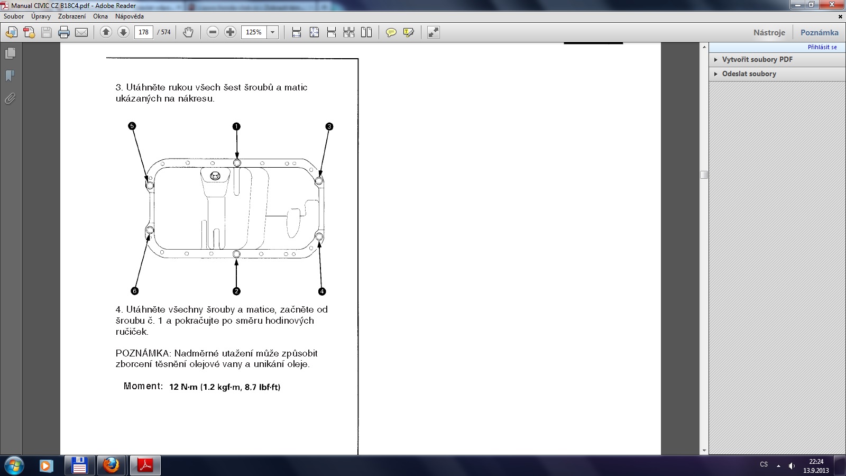Screen dimensions: 846x476
Task: Click the Print file icon
Action: tap(64, 32)
